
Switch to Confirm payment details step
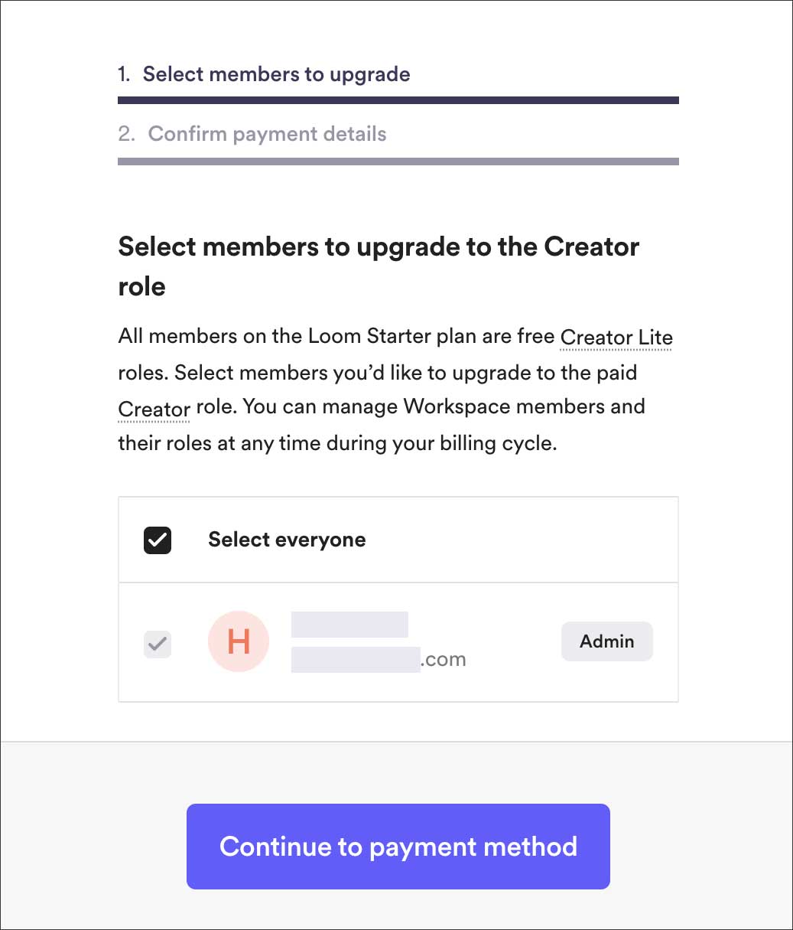tap(267, 134)
